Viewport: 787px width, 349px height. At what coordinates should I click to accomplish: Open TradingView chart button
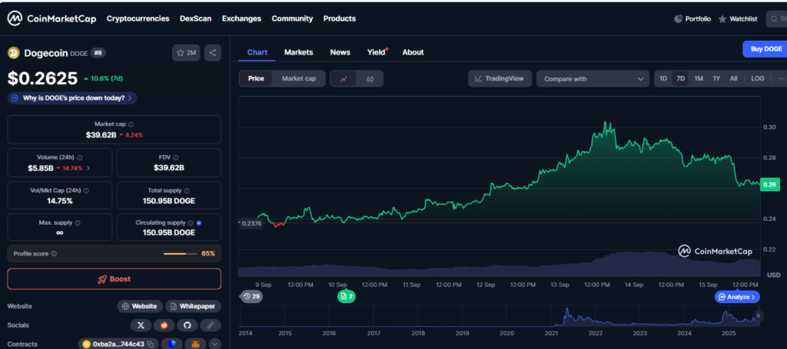(x=500, y=78)
